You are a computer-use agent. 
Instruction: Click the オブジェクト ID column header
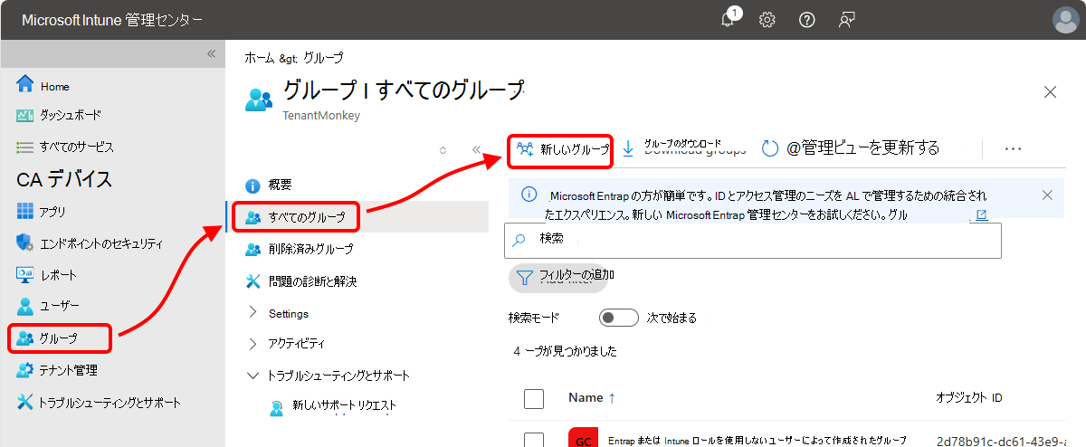[x=968, y=398]
